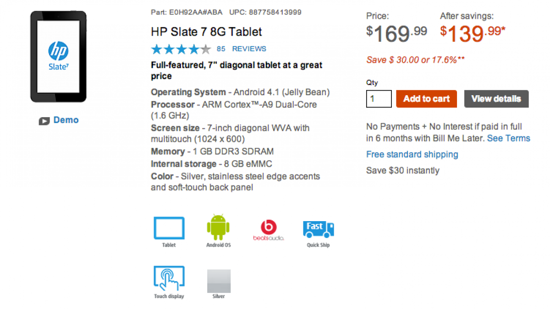The image size is (550, 309).
Task: Click the star rating icons
Action: (x=181, y=49)
